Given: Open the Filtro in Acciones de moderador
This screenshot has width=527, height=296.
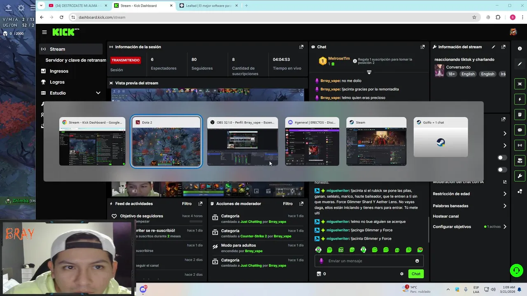Looking at the screenshot, I should click(287, 203).
